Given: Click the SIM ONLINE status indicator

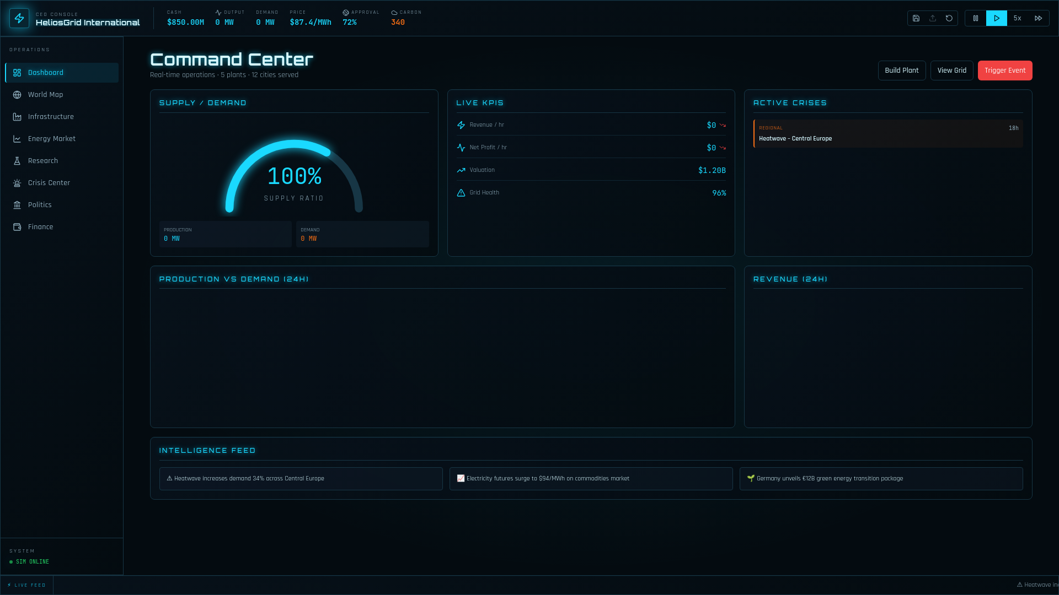Looking at the screenshot, I should [x=29, y=562].
